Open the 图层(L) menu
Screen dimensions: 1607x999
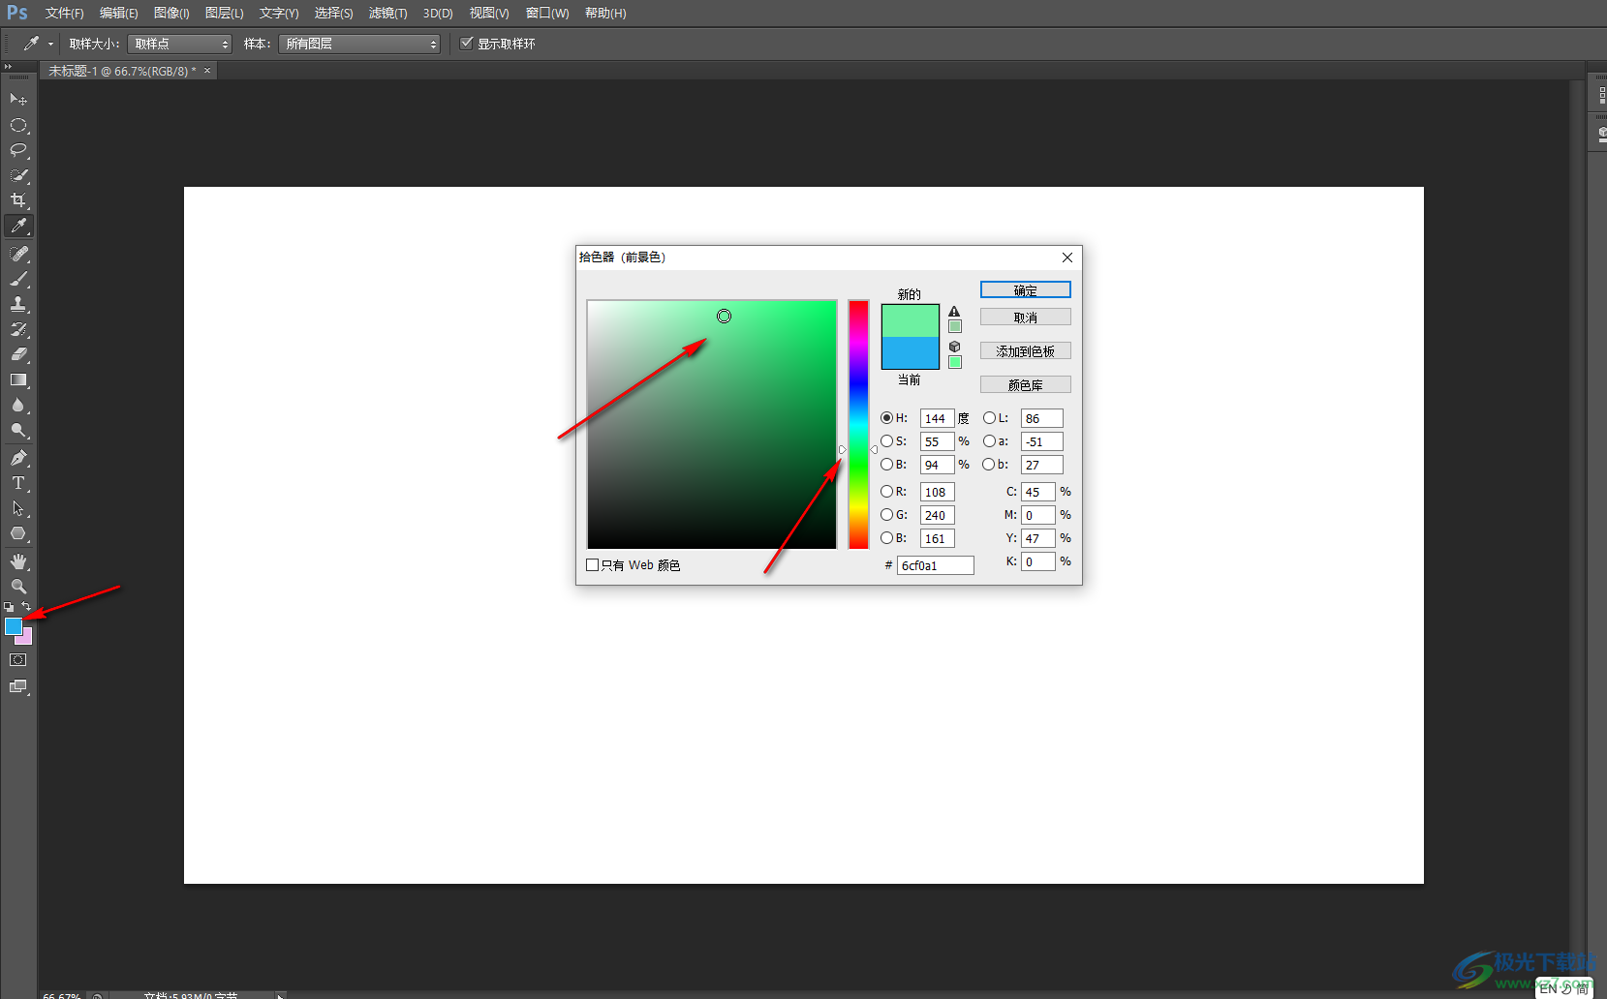(x=224, y=14)
